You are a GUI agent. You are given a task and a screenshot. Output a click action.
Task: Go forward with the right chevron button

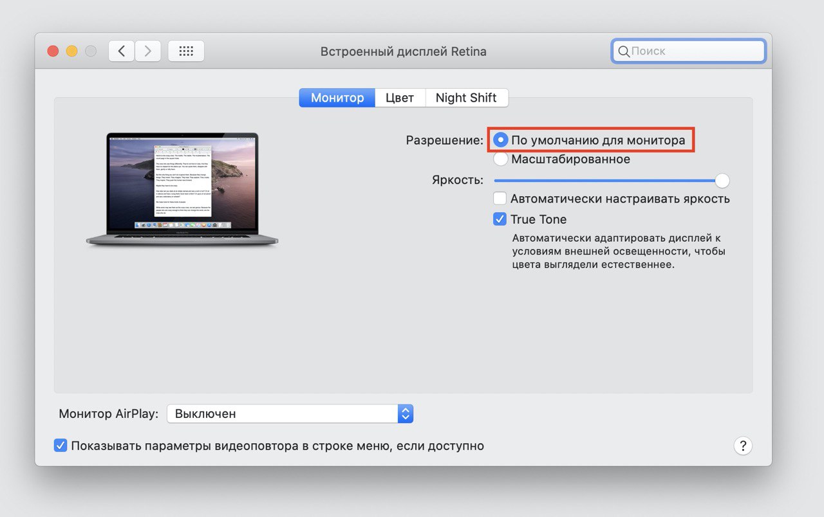[x=148, y=51]
